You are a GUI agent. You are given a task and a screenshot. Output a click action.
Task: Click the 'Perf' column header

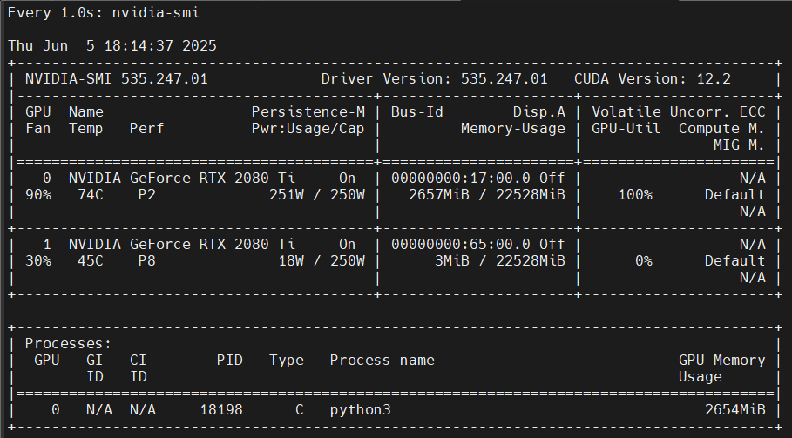[147, 129]
